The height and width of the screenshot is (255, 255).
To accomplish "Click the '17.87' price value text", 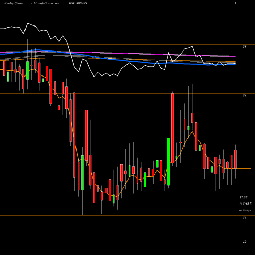I will pos(243,197).
